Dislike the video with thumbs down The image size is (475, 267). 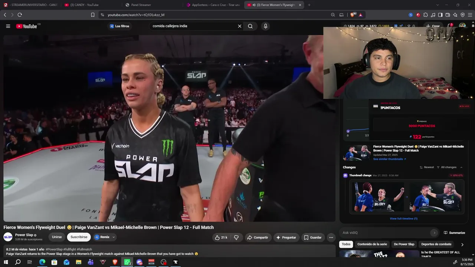(x=236, y=237)
